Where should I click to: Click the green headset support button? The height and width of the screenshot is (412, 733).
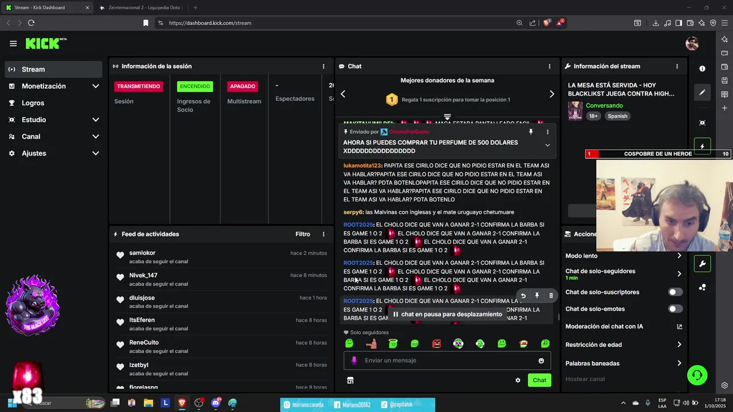(697, 375)
